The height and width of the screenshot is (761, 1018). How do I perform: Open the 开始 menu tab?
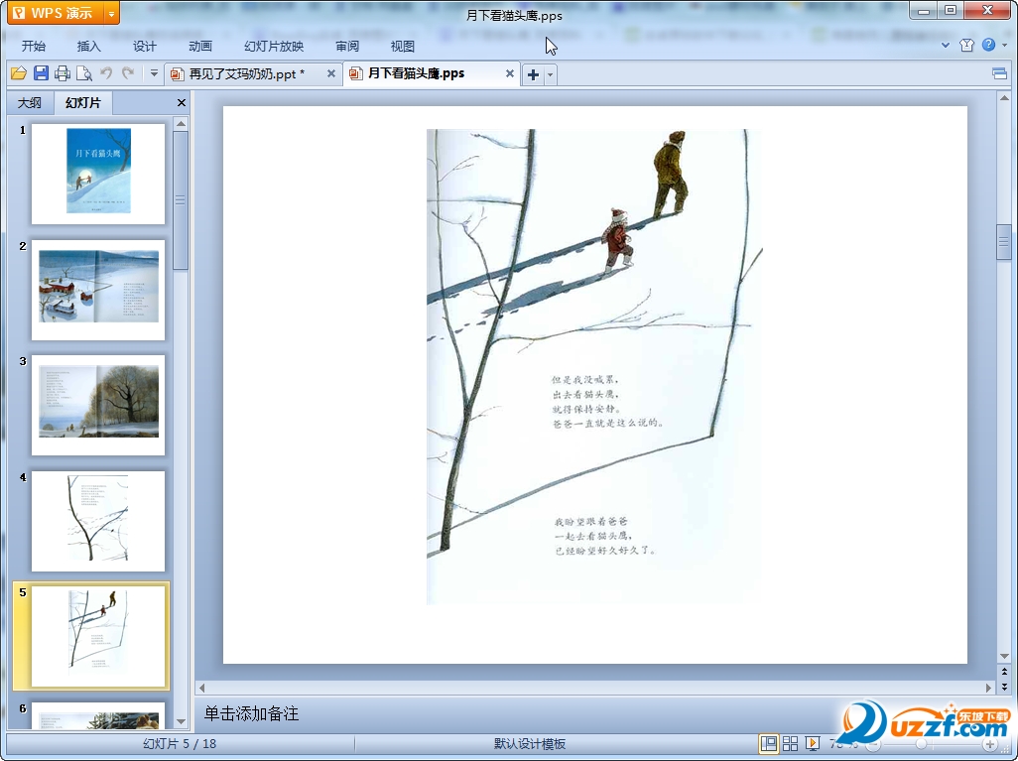coord(34,46)
